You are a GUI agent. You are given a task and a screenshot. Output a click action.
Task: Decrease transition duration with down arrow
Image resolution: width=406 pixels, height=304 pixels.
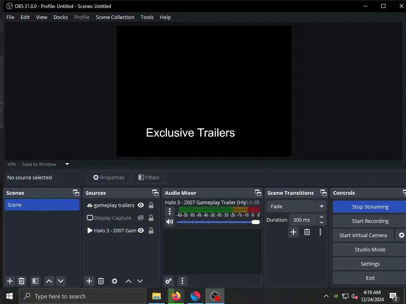pyautogui.click(x=321, y=222)
